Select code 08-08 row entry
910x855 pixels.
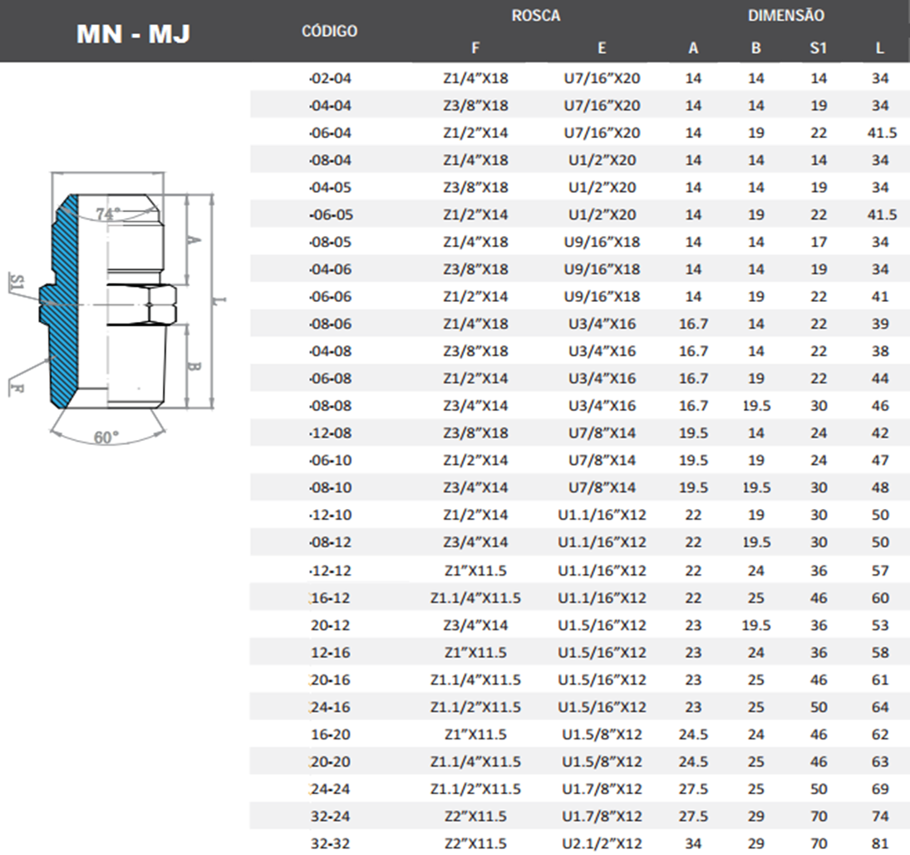click(x=330, y=406)
